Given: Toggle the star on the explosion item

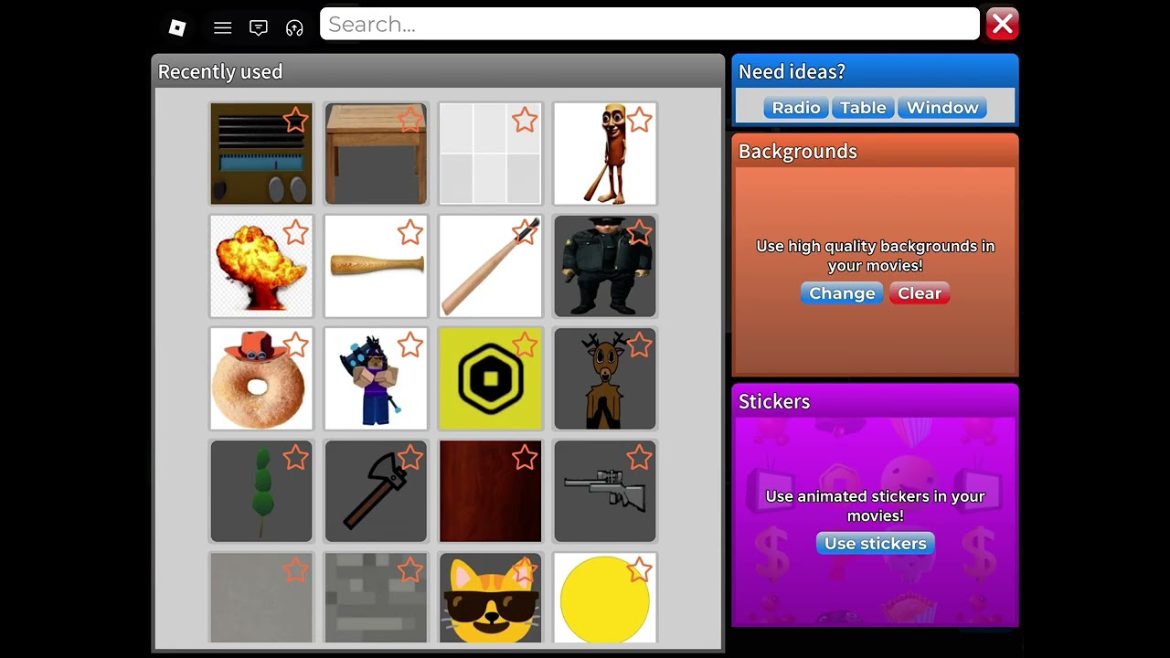Looking at the screenshot, I should tap(295, 232).
